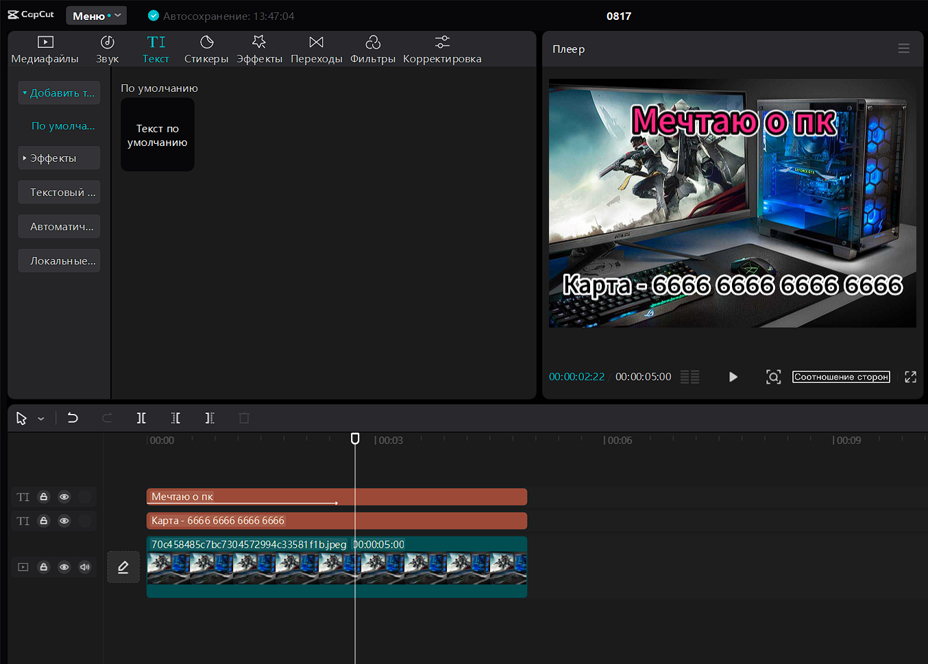
Task: Open fullscreen preview in the player
Action: pos(910,377)
